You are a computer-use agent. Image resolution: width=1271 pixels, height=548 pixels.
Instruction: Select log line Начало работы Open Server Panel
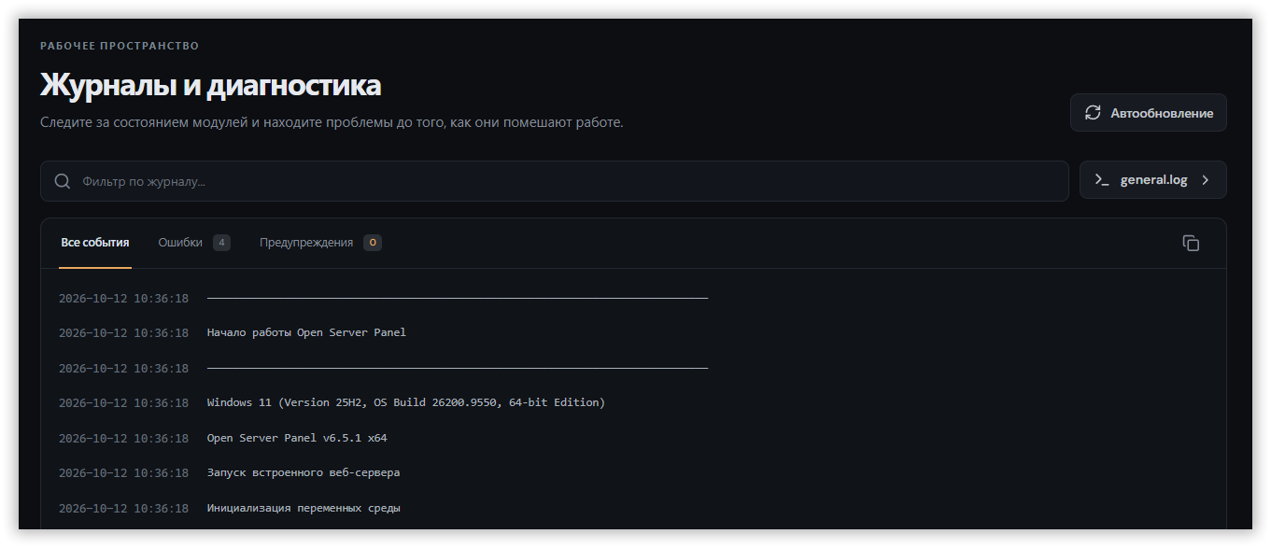click(x=306, y=332)
